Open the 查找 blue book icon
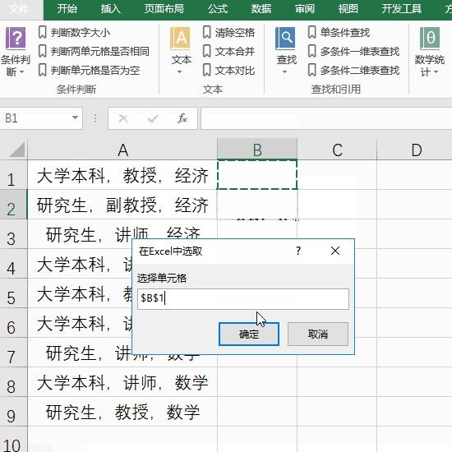Image resolution: width=452 pixels, height=452 pixels. click(x=285, y=39)
